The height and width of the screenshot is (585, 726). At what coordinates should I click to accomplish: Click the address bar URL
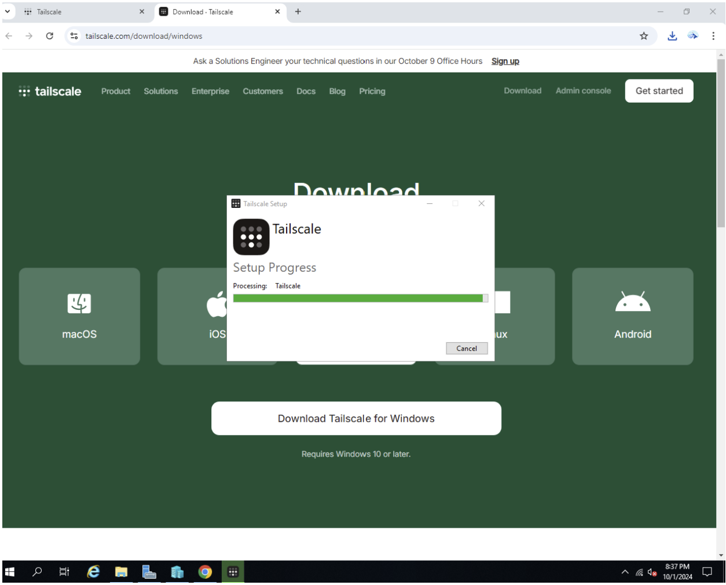coord(144,36)
